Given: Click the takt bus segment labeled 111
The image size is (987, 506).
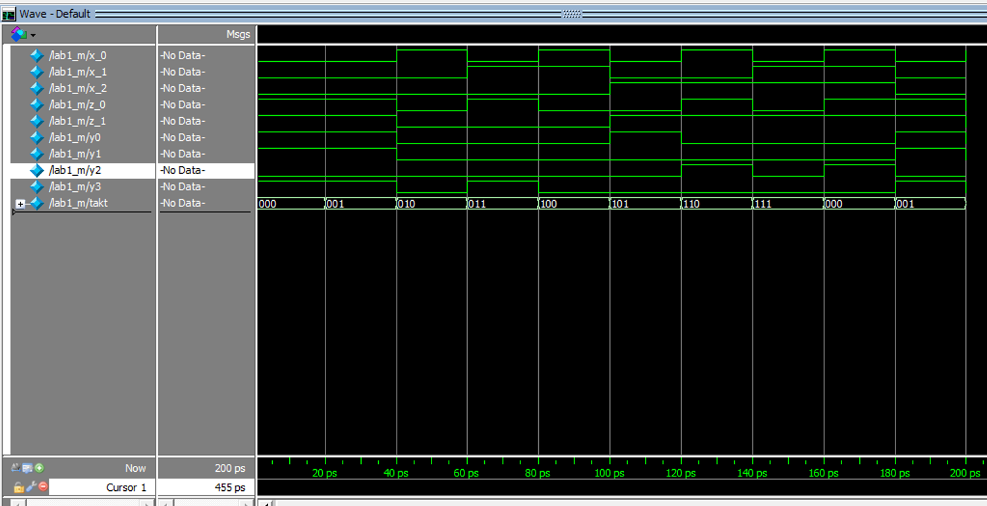Looking at the screenshot, I should tap(788, 204).
